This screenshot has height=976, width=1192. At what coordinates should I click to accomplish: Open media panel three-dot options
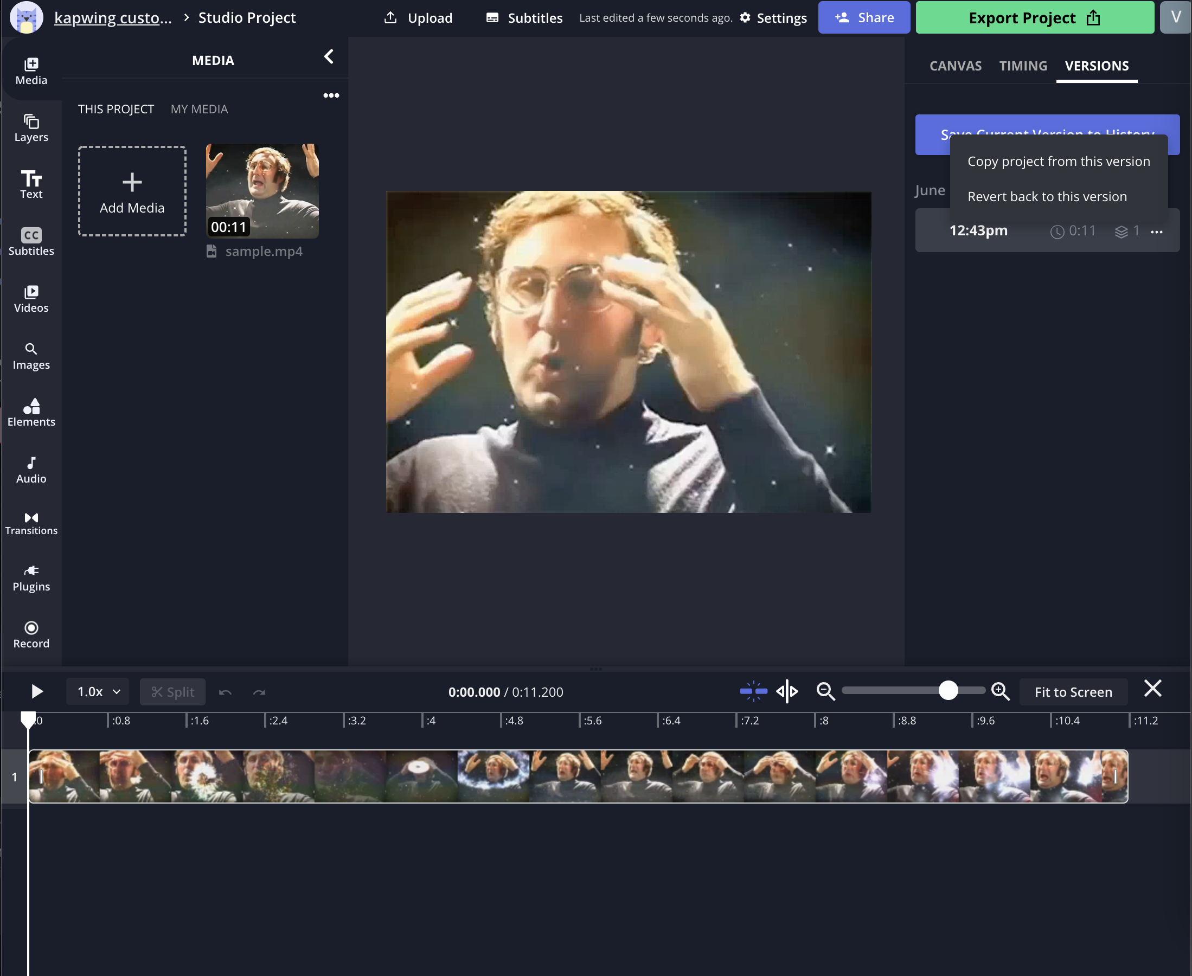click(331, 95)
